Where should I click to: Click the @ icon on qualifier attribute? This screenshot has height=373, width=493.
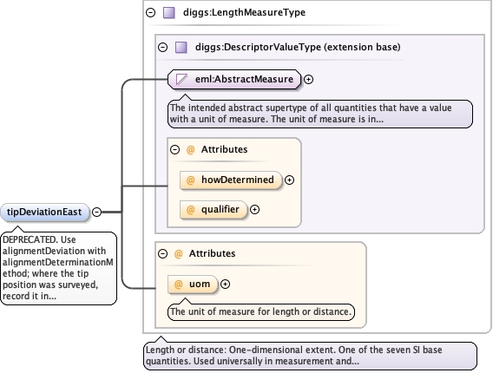coord(191,210)
